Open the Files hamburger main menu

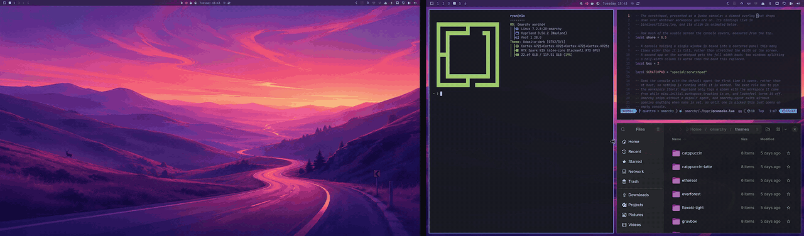[x=658, y=129]
